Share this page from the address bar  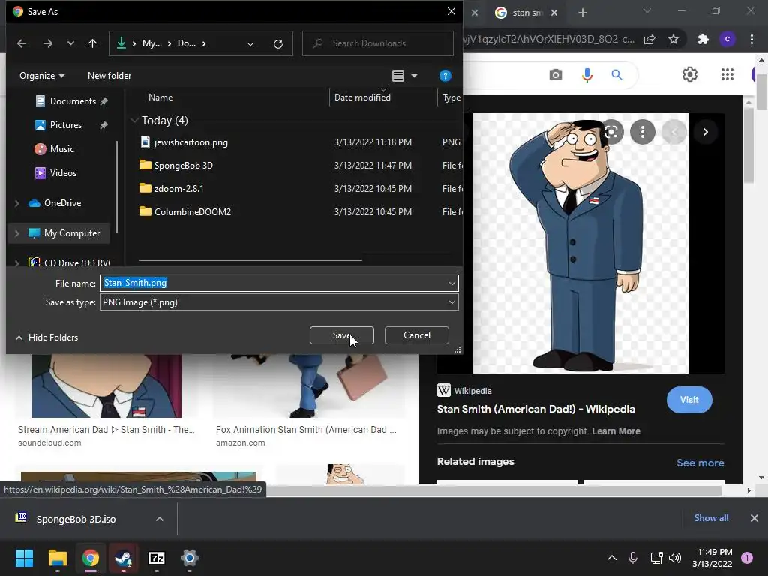[649, 39]
